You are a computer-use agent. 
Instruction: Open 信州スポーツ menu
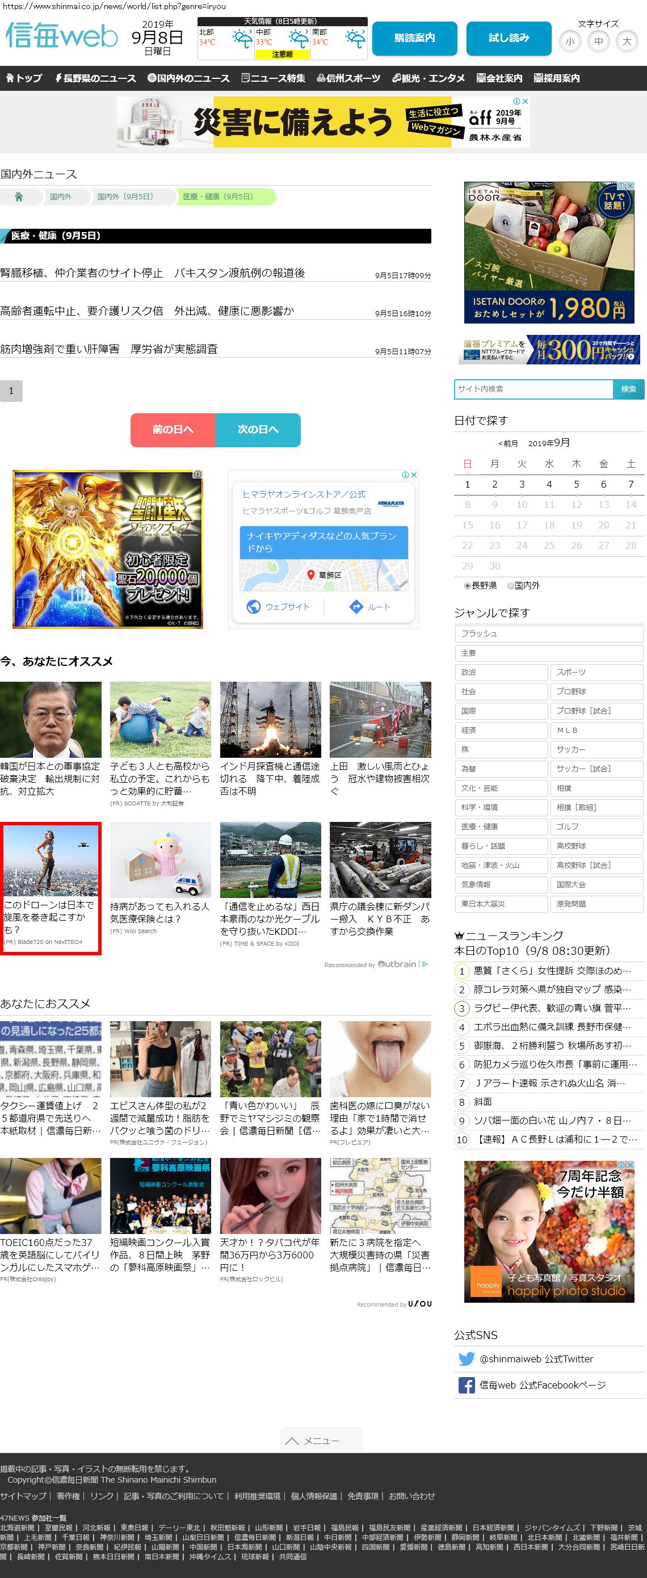coord(348,78)
